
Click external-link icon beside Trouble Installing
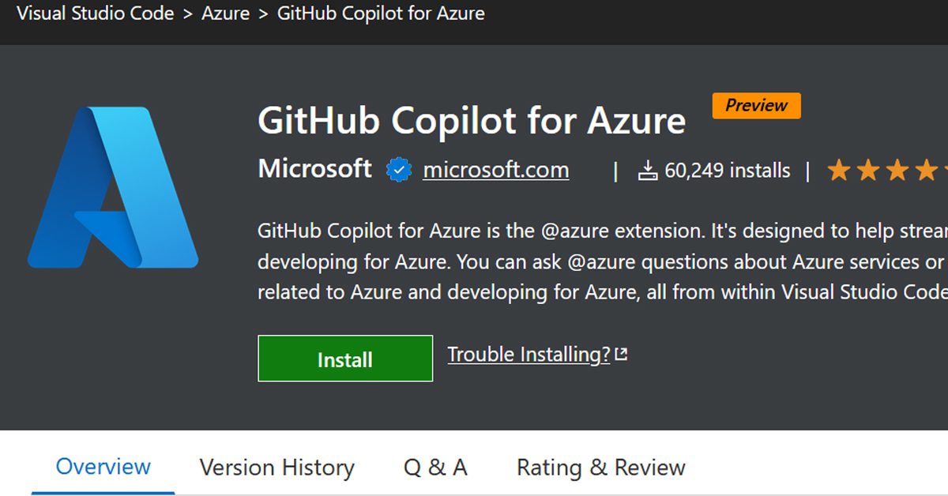tap(621, 355)
